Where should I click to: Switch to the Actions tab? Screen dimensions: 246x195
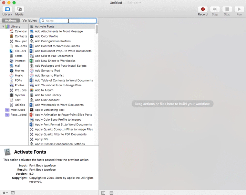point(11,21)
